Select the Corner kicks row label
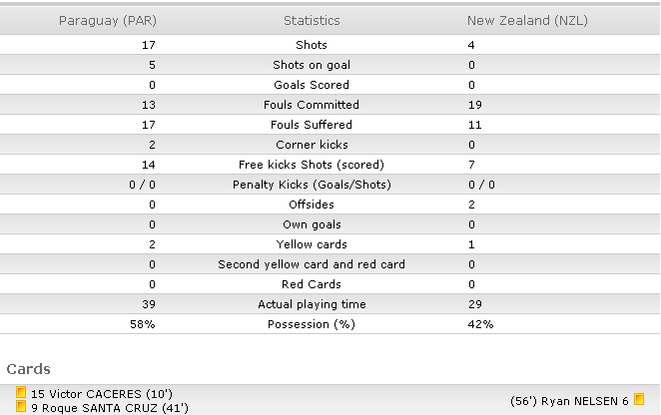 312,145
